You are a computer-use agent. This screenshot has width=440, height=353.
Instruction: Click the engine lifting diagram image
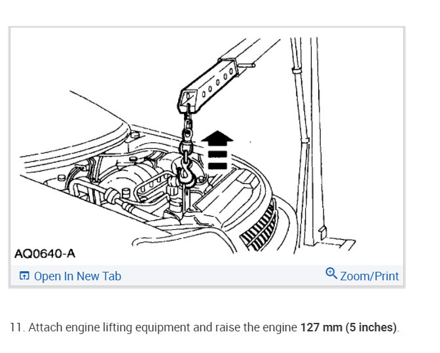coord(207,146)
